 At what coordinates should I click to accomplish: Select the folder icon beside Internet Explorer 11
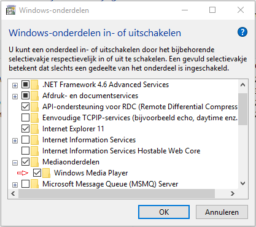[x=35, y=129]
